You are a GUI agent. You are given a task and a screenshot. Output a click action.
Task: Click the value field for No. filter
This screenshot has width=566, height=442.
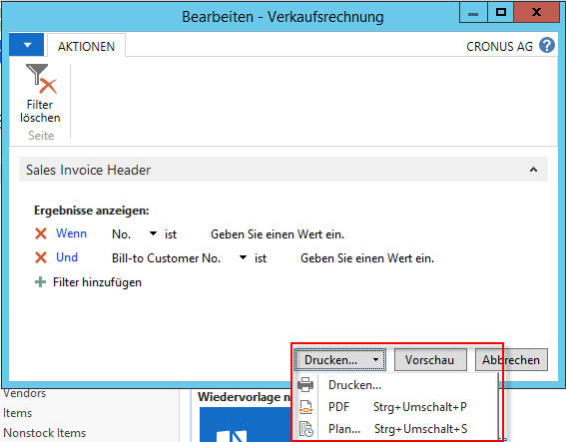click(278, 234)
